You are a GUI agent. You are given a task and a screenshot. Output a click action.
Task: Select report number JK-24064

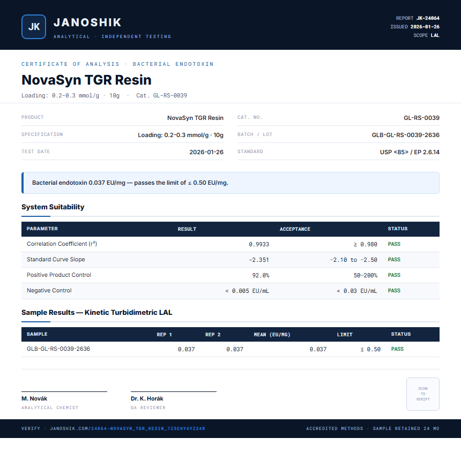(x=428, y=18)
